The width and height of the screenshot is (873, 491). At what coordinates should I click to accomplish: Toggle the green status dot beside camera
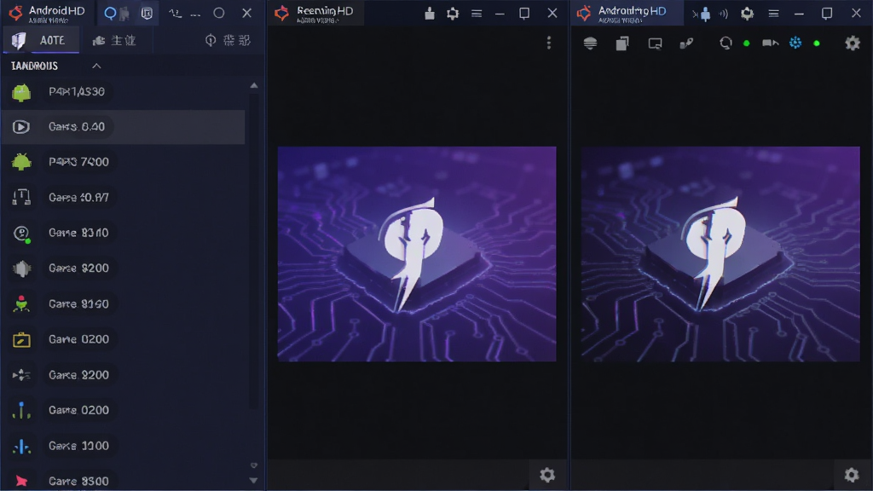click(817, 43)
